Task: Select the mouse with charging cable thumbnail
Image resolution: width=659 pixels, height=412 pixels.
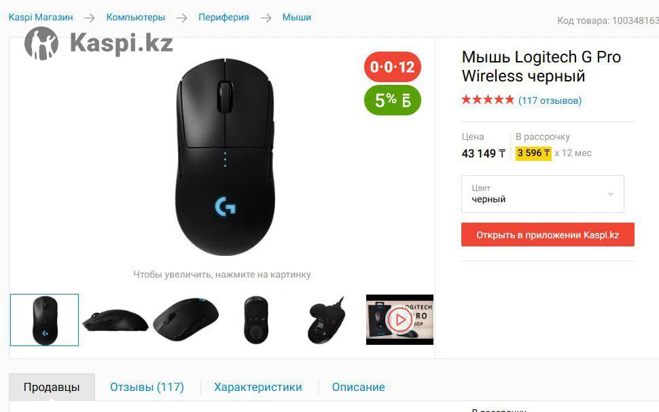Action: tap(326, 320)
